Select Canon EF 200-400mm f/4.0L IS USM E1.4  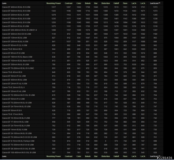19,30
